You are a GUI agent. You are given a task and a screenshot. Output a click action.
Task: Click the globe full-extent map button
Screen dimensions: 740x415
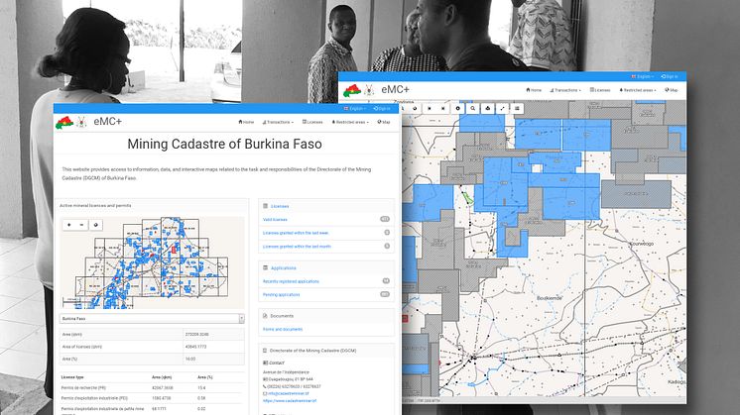[x=96, y=224]
